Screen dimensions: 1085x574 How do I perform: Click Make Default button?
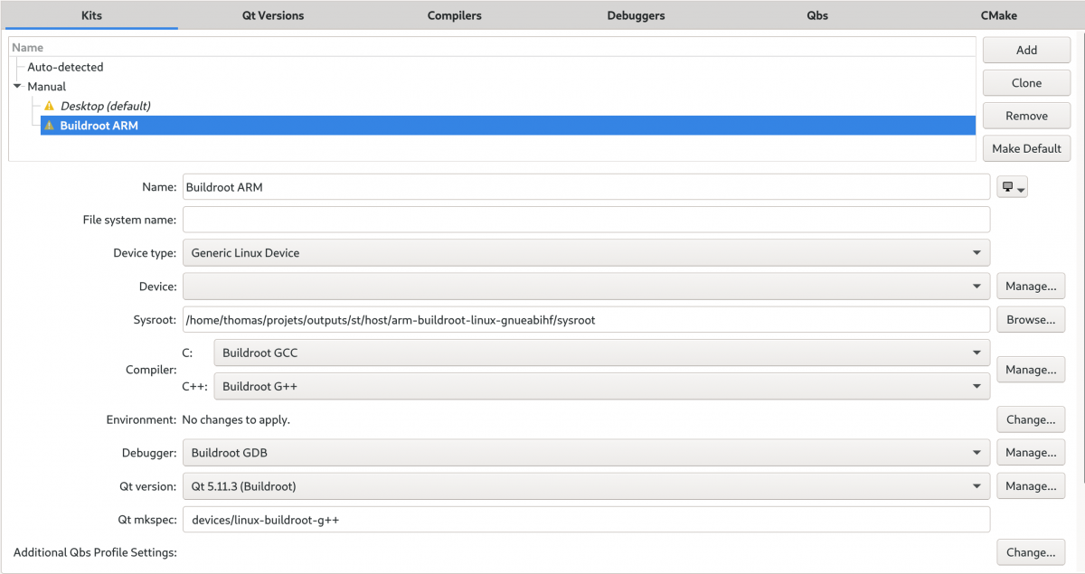1026,148
